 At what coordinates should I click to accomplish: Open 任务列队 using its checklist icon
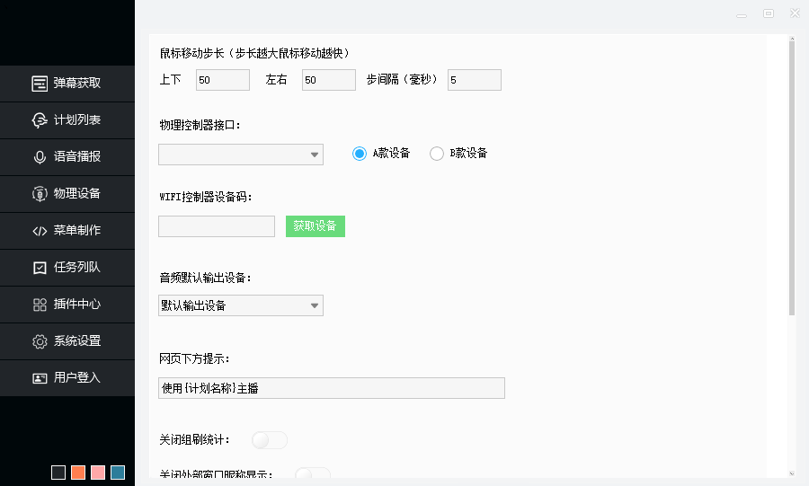click(x=40, y=268)
